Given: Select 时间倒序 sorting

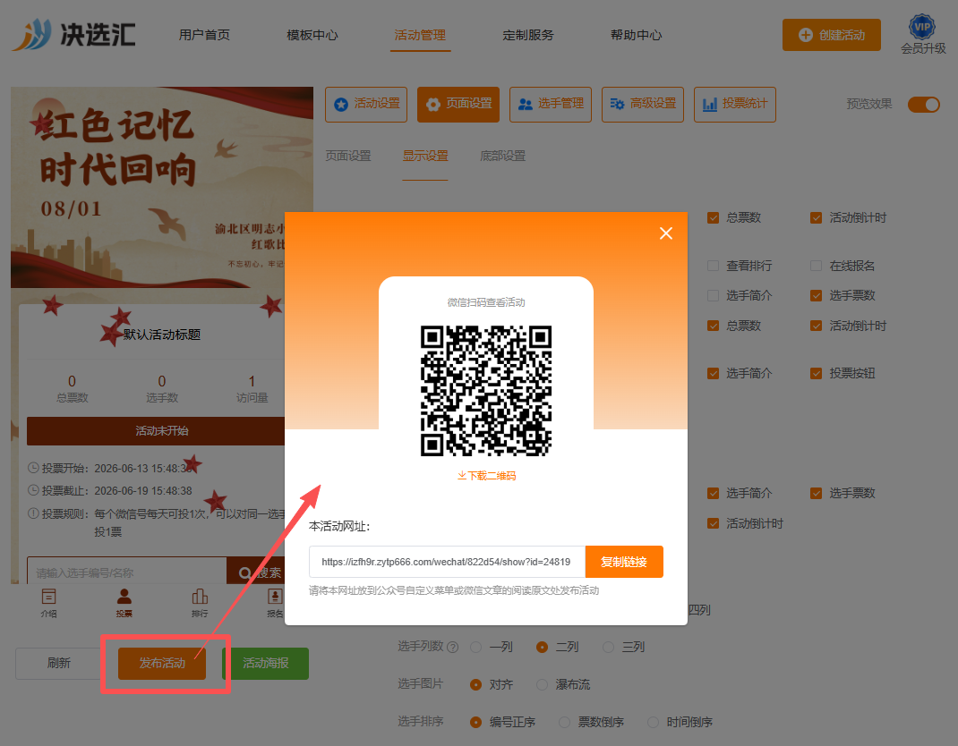Looking at the screenshot, I should (x=653, y=722).
